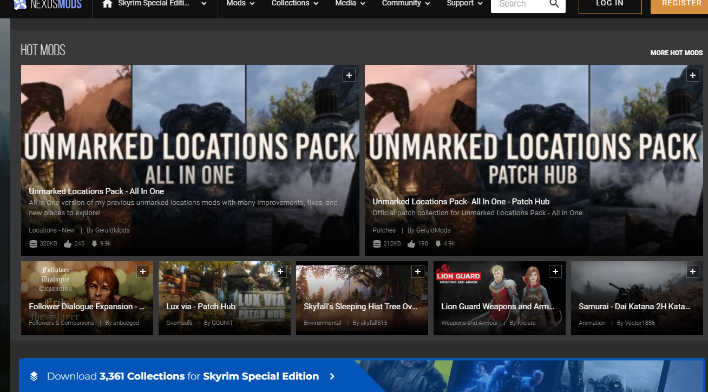Open the Mods dropdown menu
Image resolution: width=708 pixels, height=392 pixels.
[240, 4]
